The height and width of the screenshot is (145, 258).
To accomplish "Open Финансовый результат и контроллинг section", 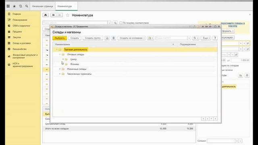I will pos(25,56).
